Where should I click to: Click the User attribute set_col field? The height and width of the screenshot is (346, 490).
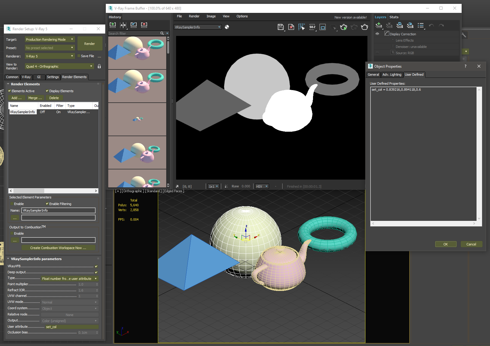[x=72, y=327]
